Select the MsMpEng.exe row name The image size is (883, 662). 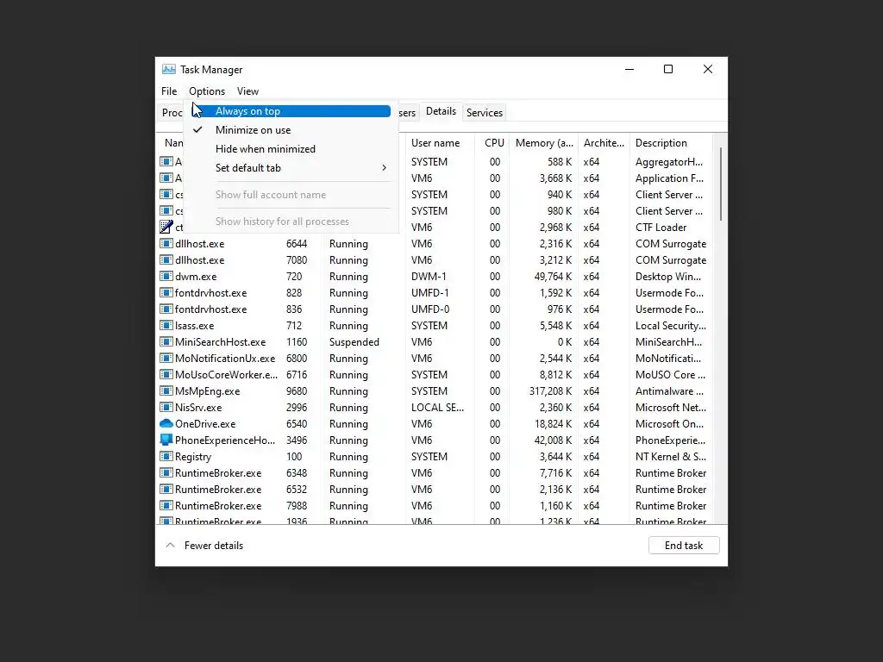207,391
